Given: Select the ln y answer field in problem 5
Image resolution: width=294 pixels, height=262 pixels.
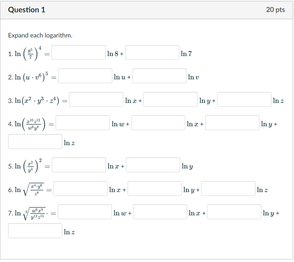Looking at the screenshot, I should (x=153, y=165).
